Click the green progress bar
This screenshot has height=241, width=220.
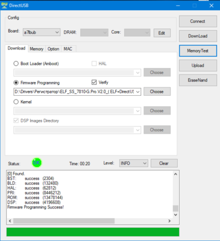[93, 232]
